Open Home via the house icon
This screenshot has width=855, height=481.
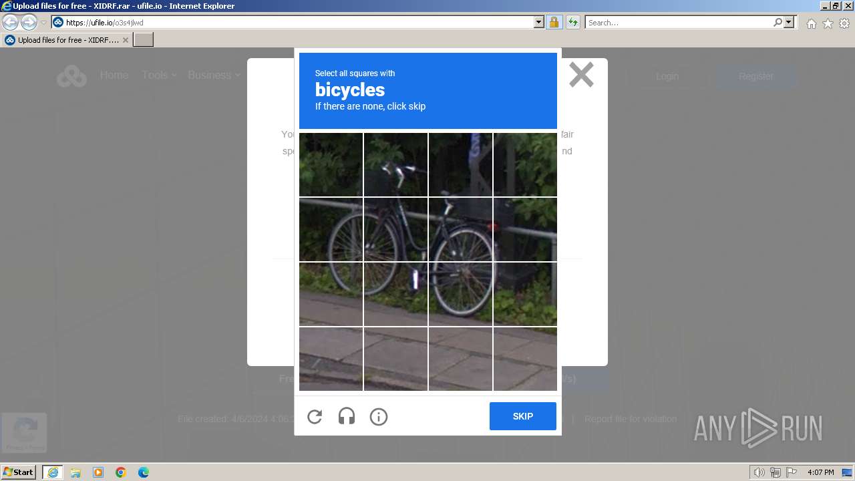(x=811, y=23)
